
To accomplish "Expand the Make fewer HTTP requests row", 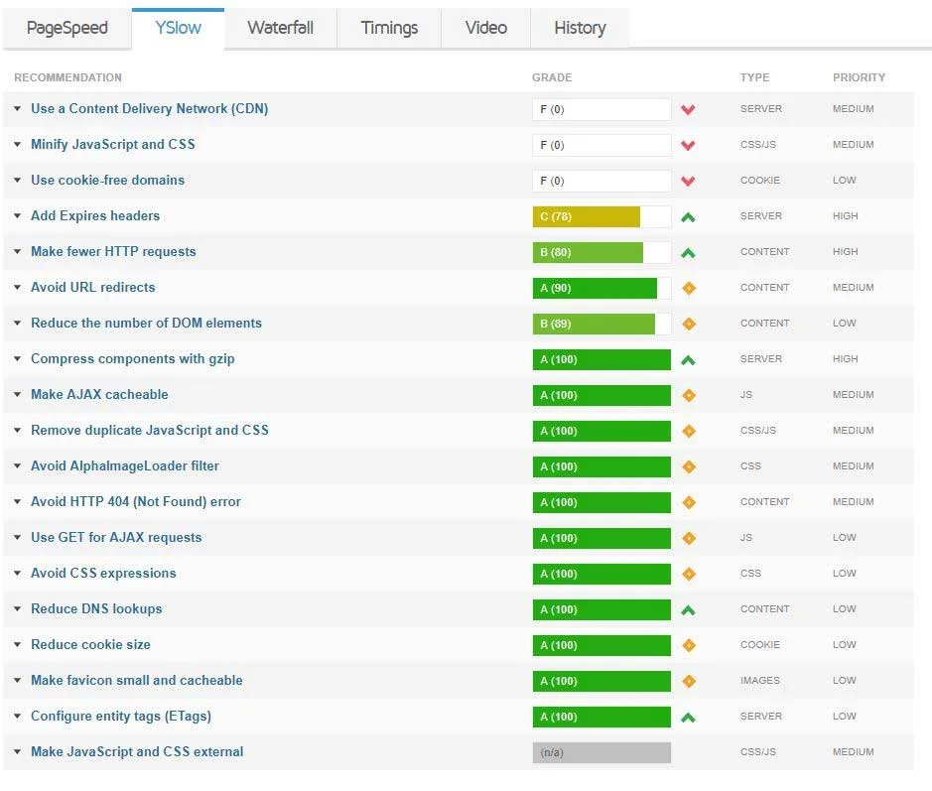I will (x=16, y=252).
